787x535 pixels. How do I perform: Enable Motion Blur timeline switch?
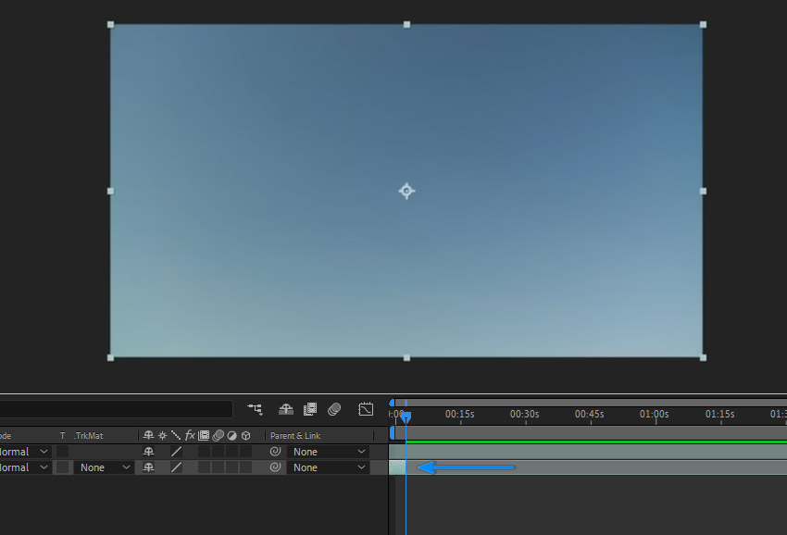[334, 409]
